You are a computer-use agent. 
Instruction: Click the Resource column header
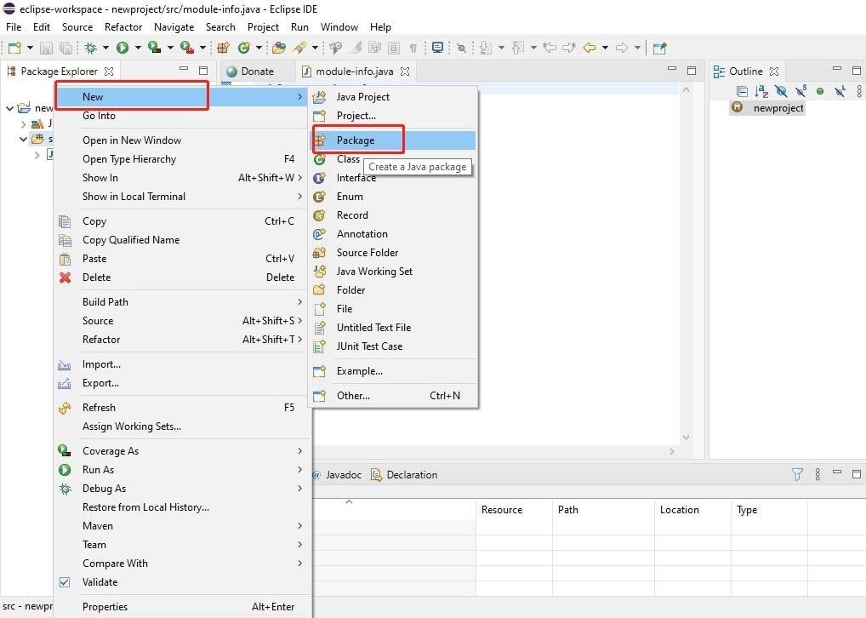(502, 510)
